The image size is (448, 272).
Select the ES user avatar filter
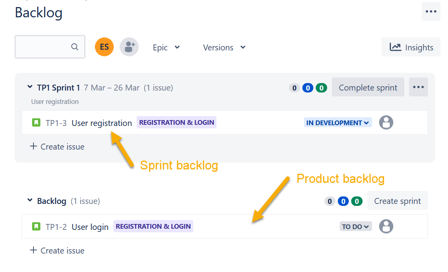click(x=104, y=47)
